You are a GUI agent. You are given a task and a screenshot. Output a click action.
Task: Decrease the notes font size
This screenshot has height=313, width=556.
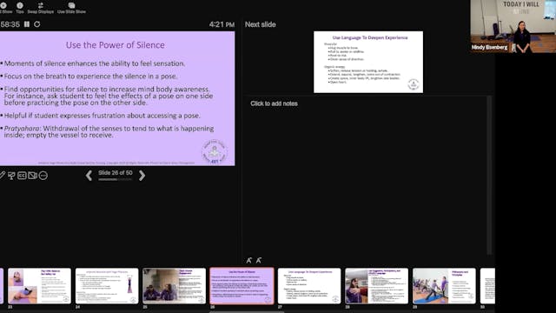coord(259,261)
